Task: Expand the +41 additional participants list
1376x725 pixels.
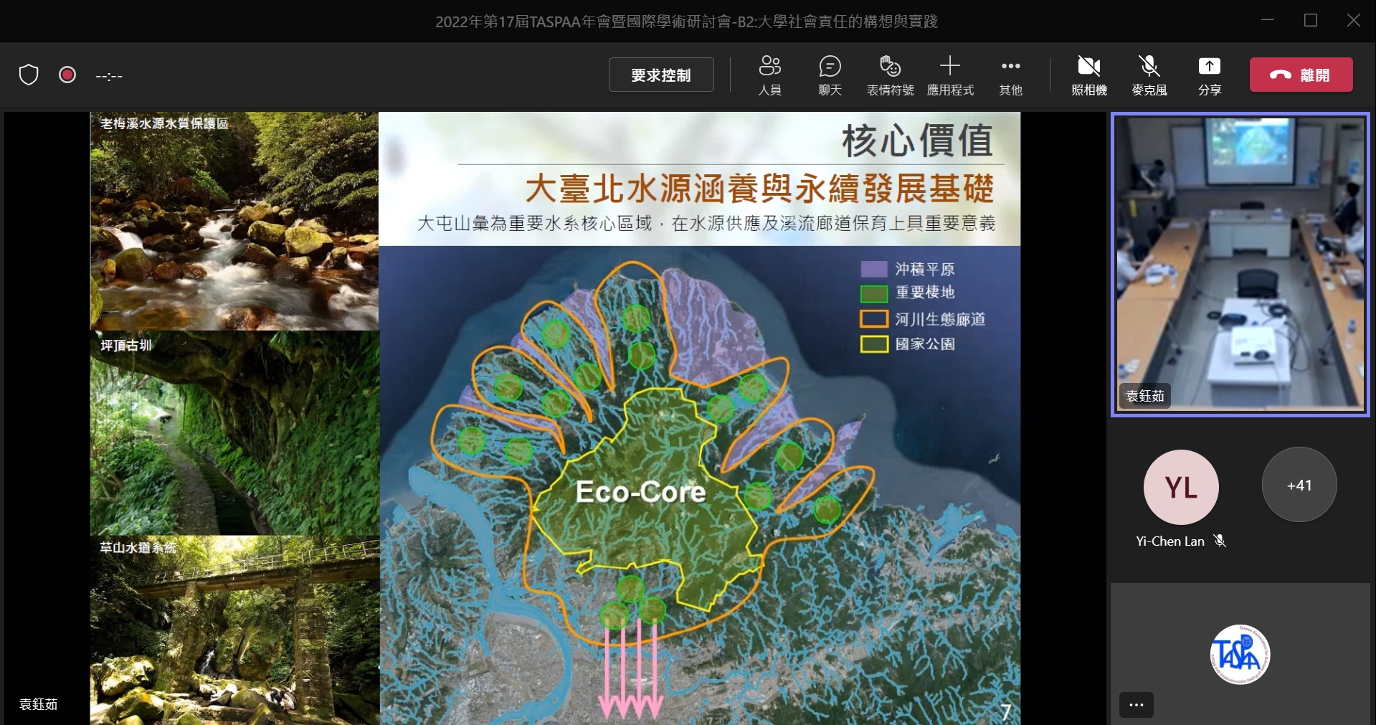Action: 1299,485
